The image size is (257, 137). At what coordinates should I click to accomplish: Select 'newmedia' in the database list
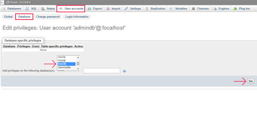click(67, 67)
